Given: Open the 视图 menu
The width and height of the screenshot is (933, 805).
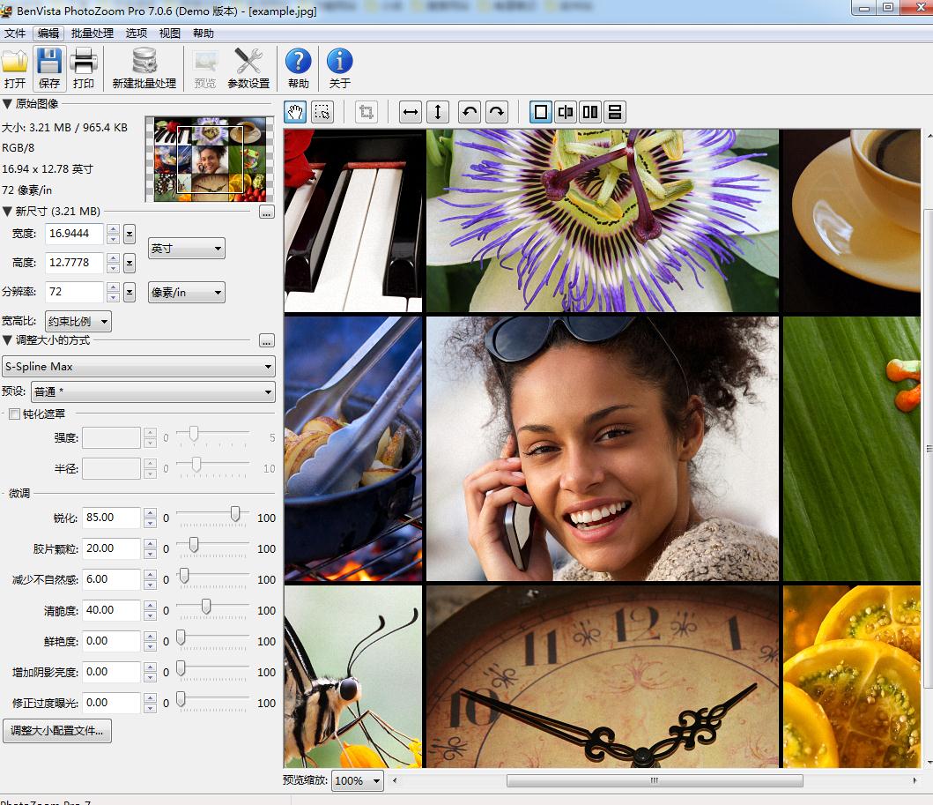Looking at the screenshot, I should click(169, 34).
